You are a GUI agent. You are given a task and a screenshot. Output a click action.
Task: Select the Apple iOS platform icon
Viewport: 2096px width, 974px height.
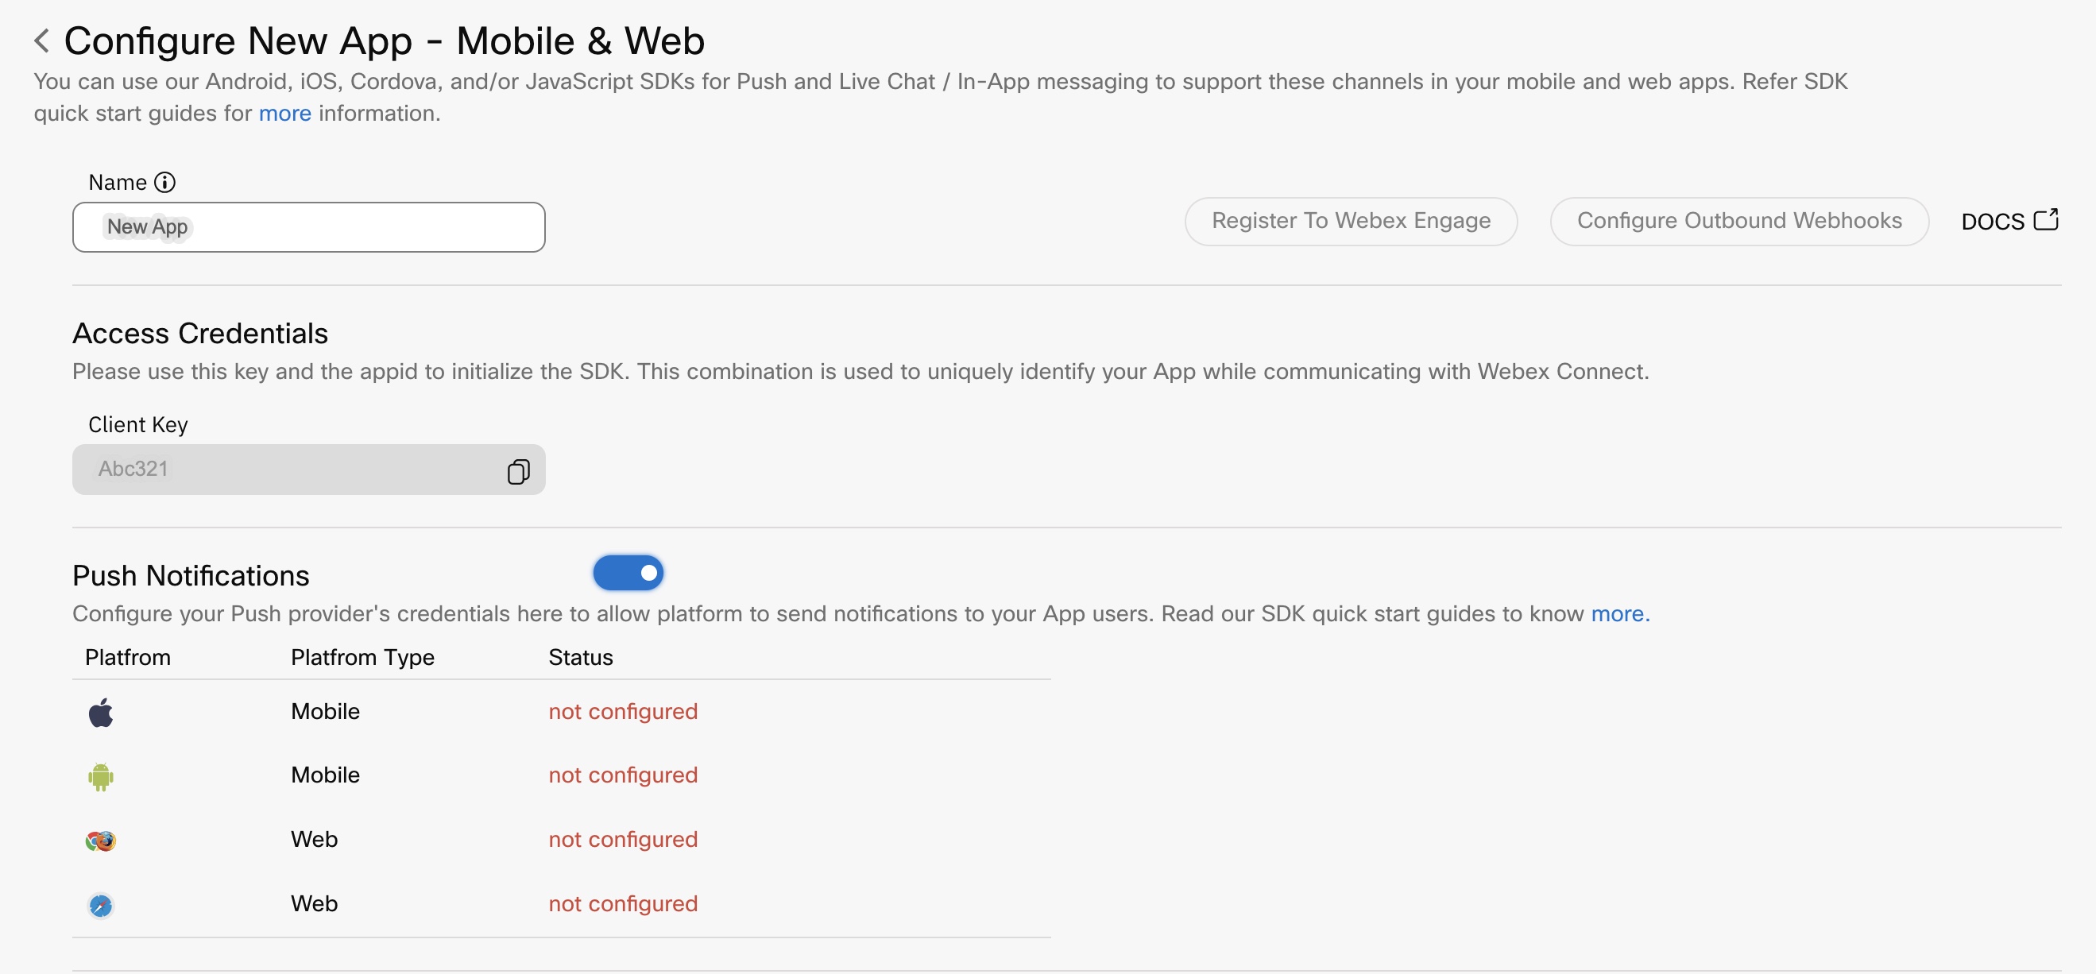point(101,713)
